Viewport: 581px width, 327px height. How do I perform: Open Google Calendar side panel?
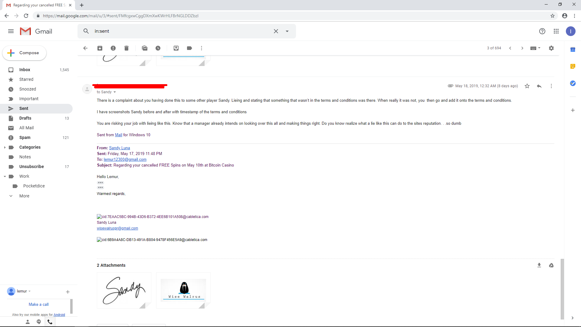click(x=573, y=50)
